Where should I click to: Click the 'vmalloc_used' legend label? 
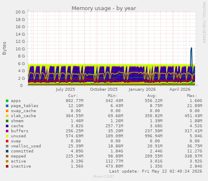26,146
